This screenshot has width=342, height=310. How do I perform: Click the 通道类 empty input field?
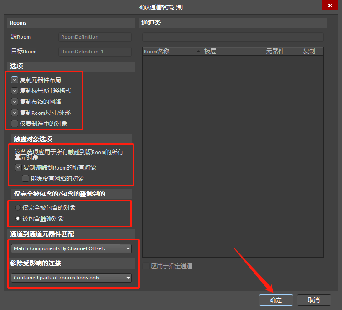coord(233,37)
